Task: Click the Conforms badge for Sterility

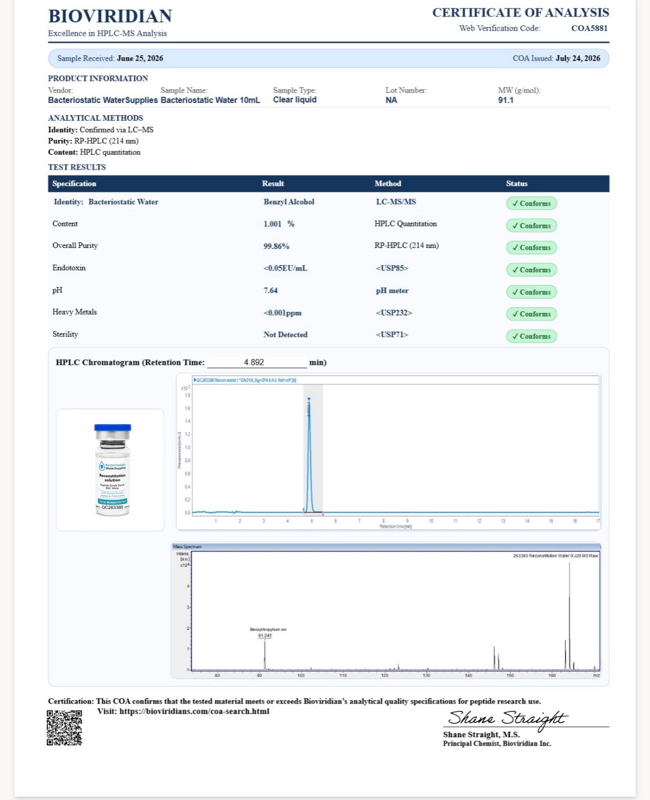Action: [x=531, y=336]
